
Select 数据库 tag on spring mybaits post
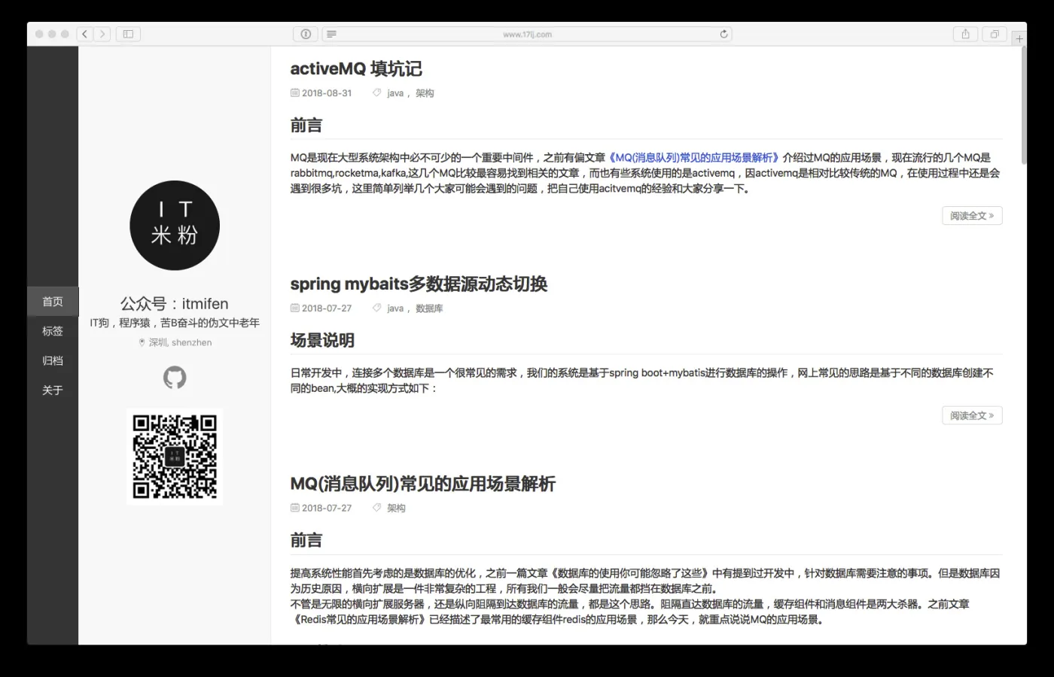tap(429, 308)
